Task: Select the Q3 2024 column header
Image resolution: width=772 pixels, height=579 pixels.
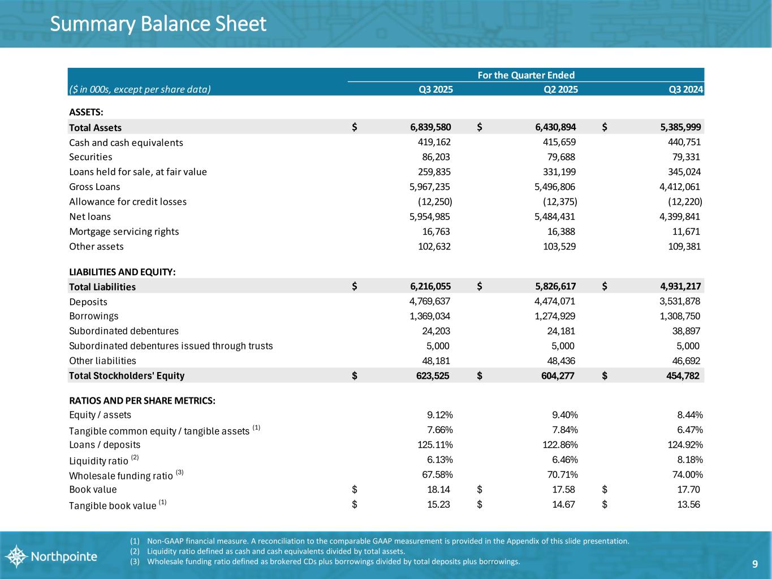Action: click(x=685, y=89)
